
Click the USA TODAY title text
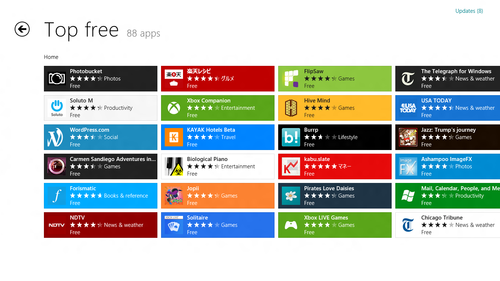[436, 101]
